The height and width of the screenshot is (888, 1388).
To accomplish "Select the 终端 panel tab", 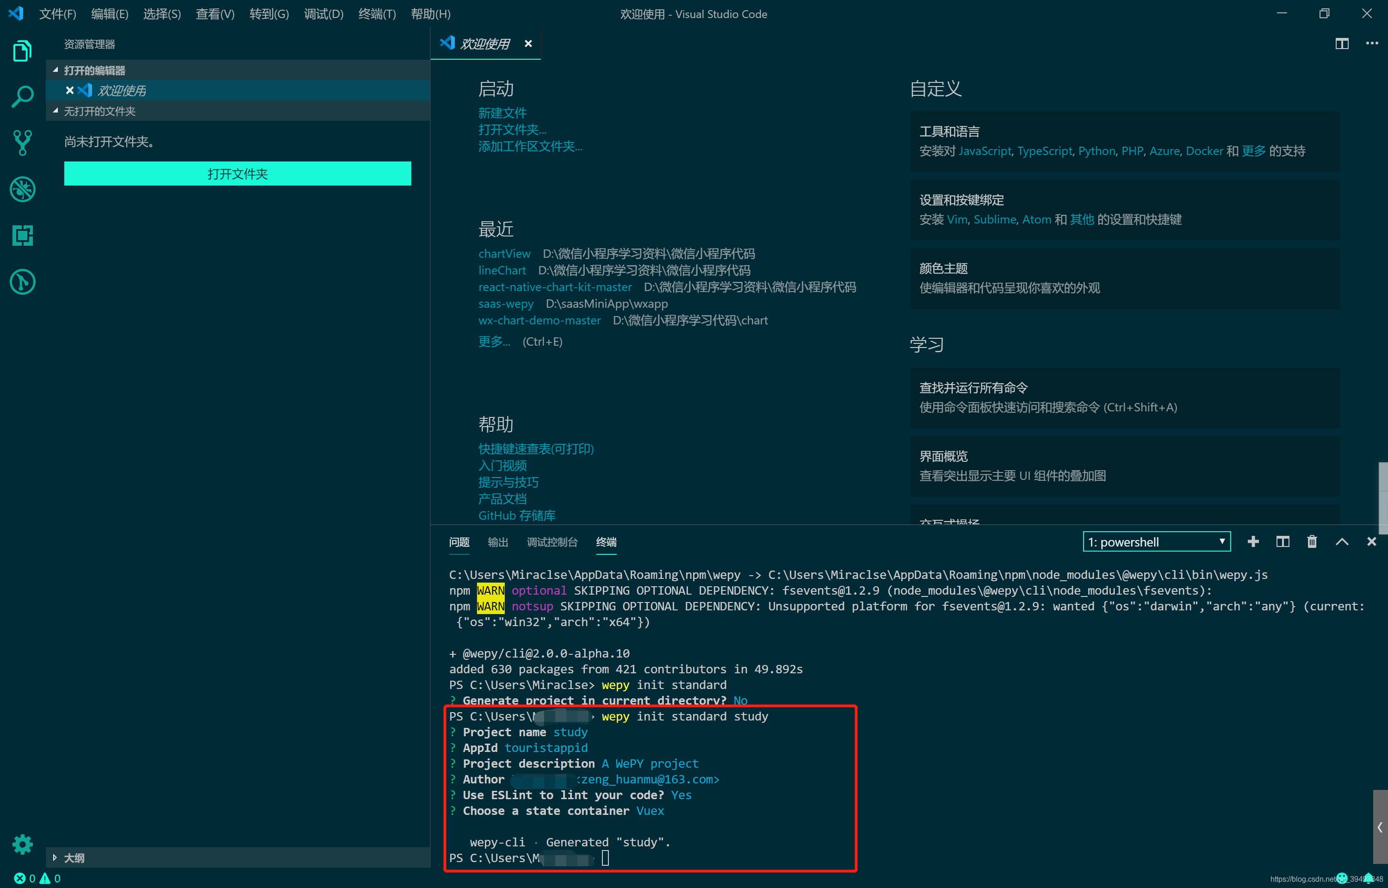I will (x=606, y=542).
